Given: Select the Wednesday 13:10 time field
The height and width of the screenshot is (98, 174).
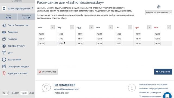Looking at the screenshot, I should coord(80,39).
